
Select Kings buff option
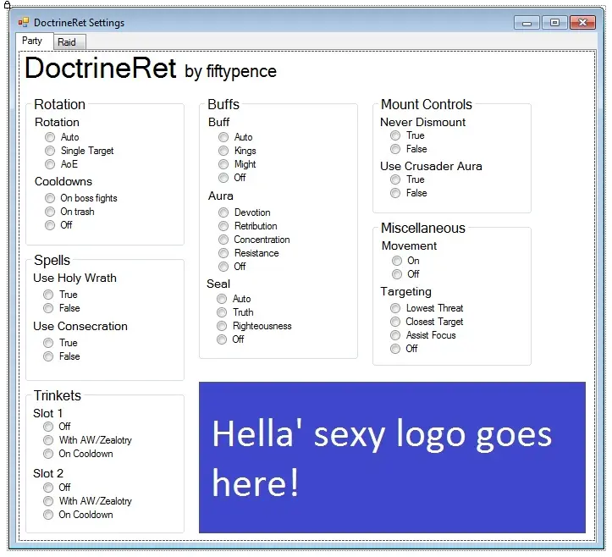(223, 151)
